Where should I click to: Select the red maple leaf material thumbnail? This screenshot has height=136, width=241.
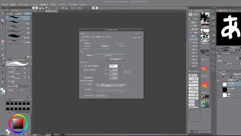[205, 84]
